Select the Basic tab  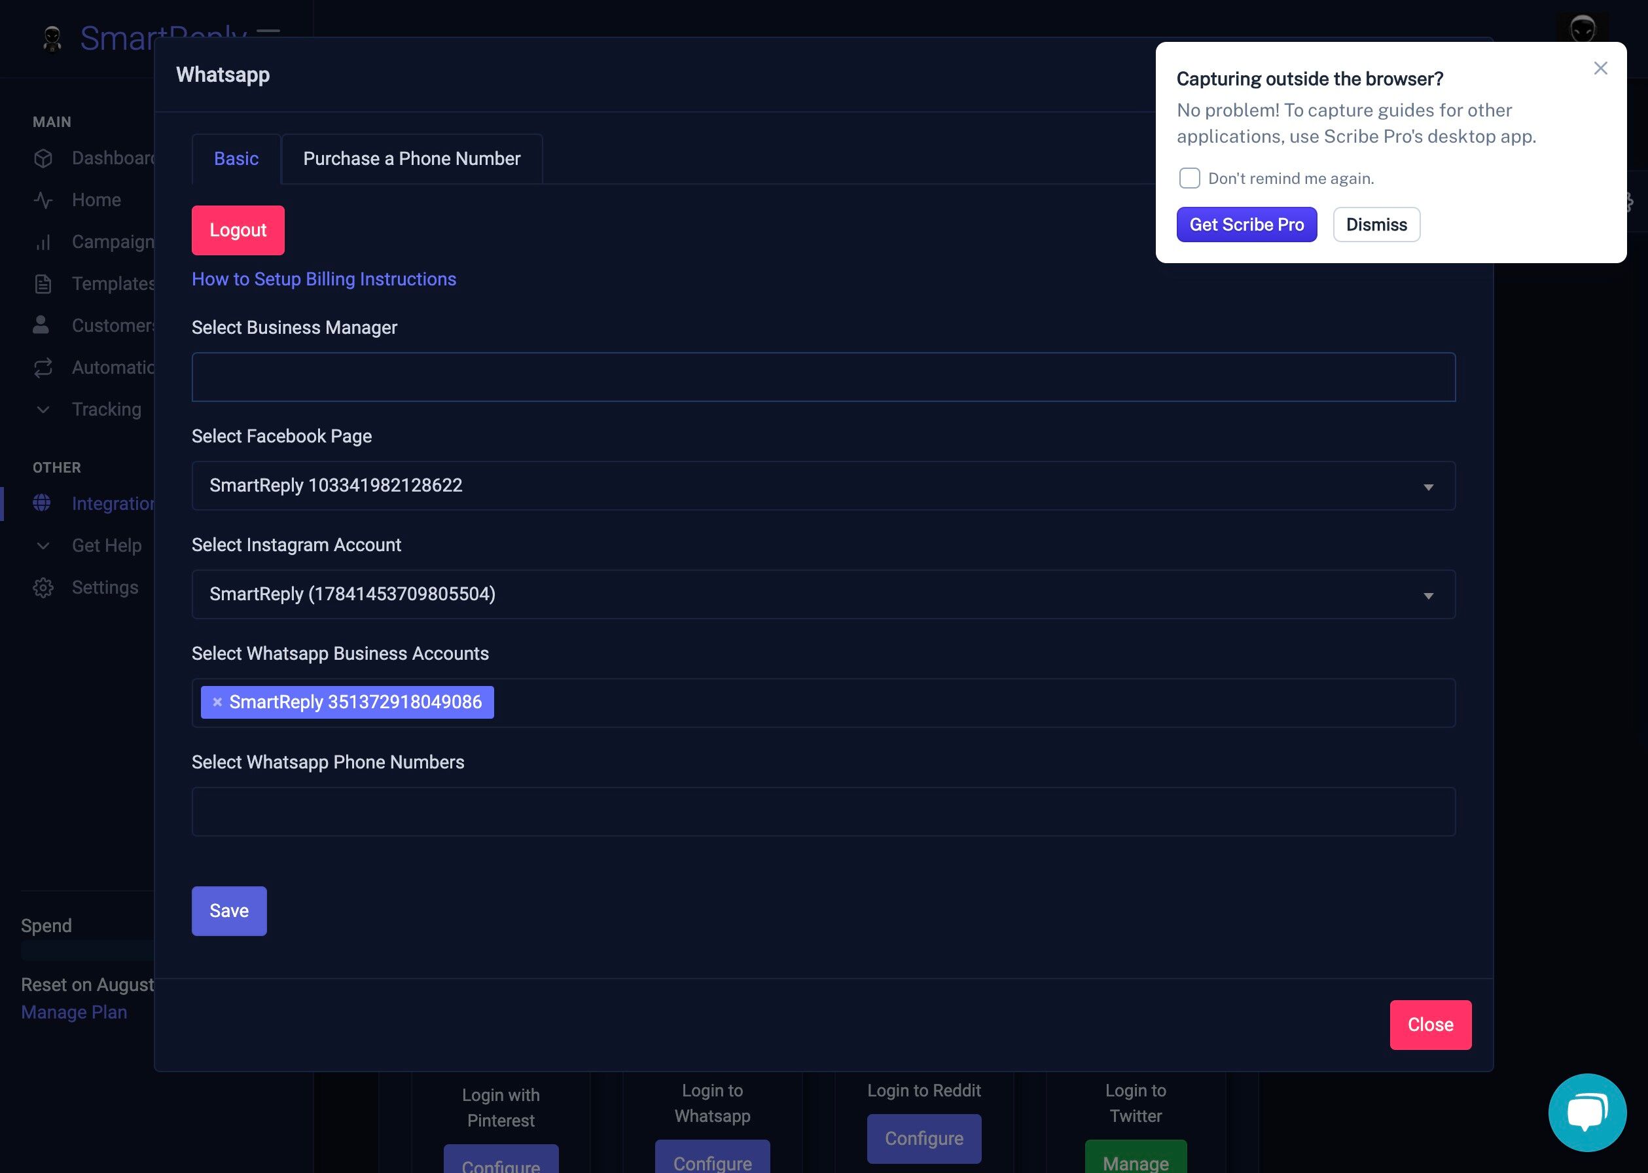tap(236, 159)
